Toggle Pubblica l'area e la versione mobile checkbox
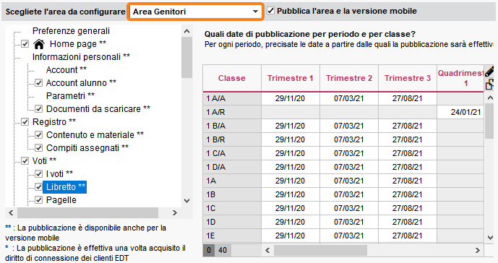Viewport: 498px width, 263px height. coord(270,11)
